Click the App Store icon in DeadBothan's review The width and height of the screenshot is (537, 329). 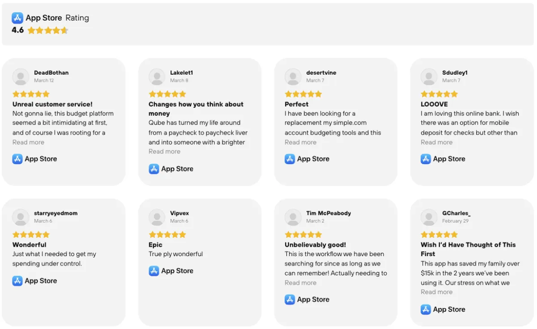point(17,159)
